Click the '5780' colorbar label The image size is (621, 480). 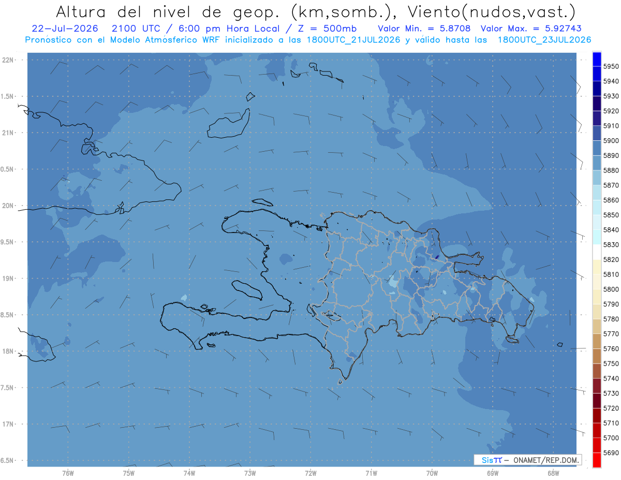point(611,319)
